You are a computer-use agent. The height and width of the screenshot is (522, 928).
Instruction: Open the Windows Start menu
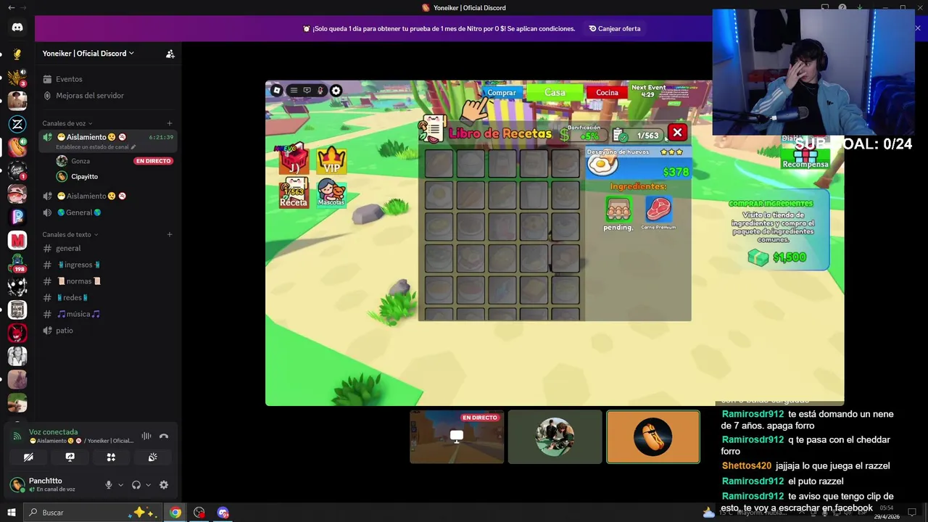click(11, 513)
